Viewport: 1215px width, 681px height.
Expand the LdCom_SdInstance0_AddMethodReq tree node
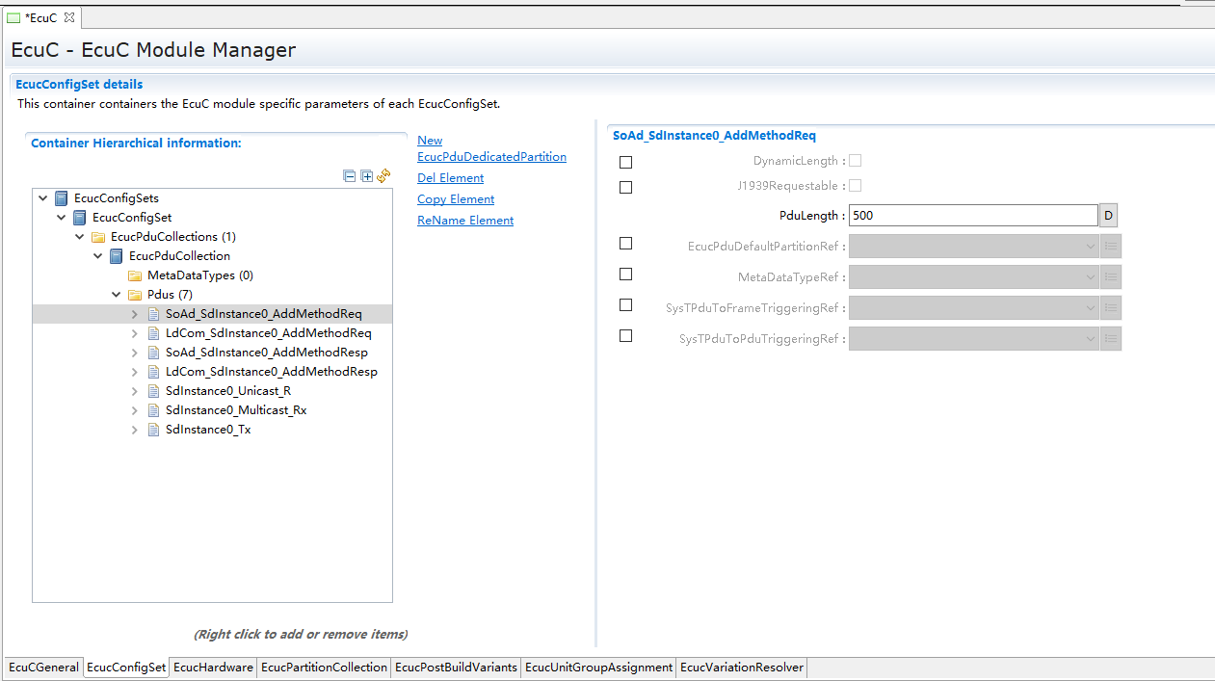135,333
